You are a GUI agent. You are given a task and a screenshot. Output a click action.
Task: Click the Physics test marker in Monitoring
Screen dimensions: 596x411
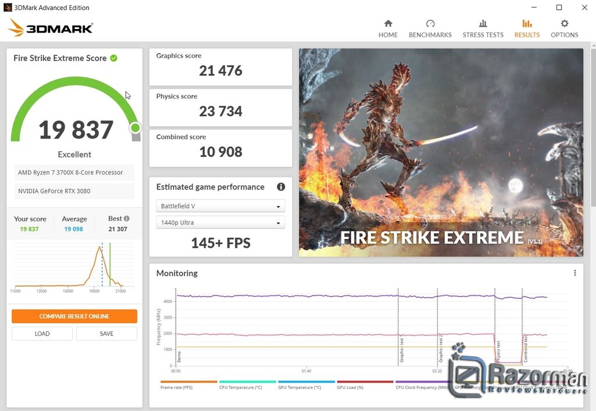pyautogui.click(x=495, y=326)
